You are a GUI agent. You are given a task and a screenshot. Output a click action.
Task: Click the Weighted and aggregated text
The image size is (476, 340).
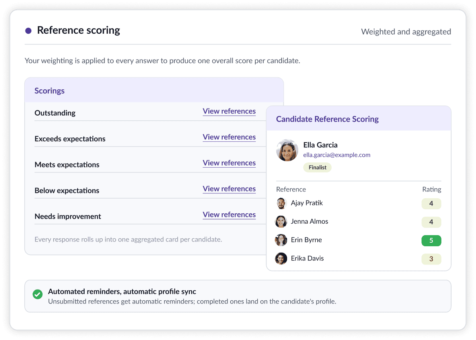click(406, 32)
